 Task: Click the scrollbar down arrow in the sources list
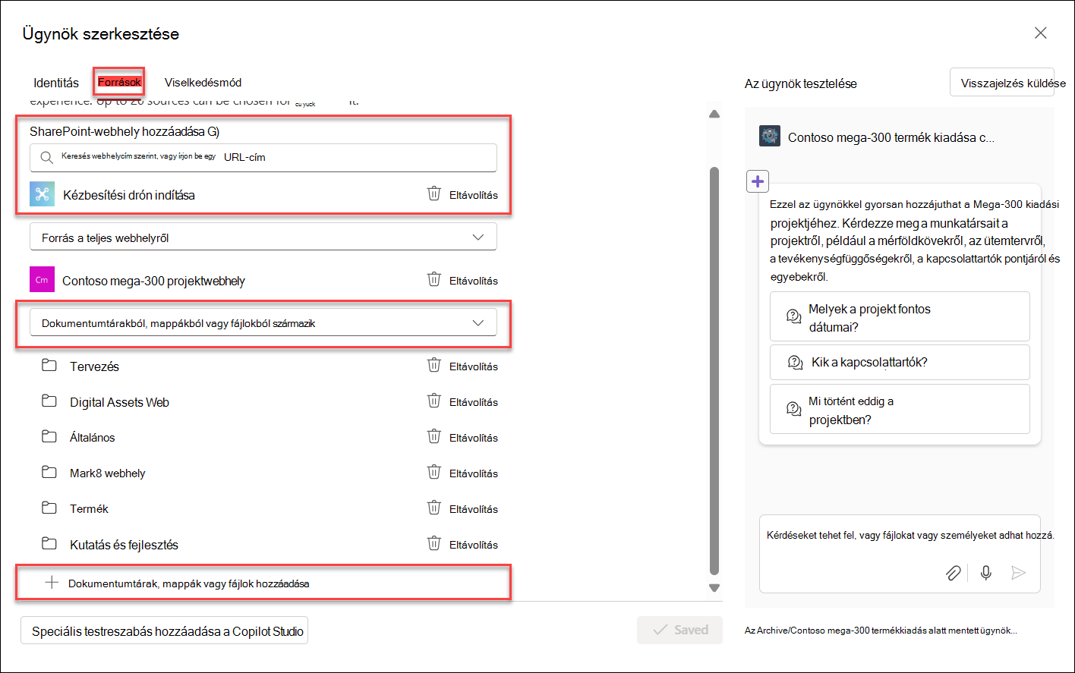(x=714, y=587)
